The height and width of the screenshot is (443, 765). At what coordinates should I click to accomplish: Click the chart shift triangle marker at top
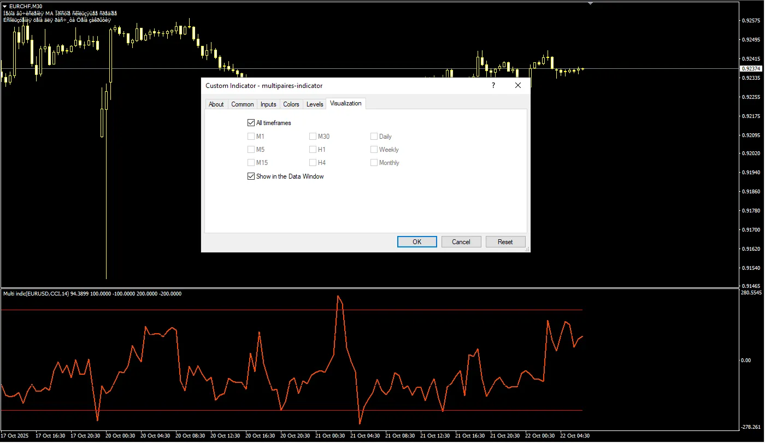[x=590, y=3]
